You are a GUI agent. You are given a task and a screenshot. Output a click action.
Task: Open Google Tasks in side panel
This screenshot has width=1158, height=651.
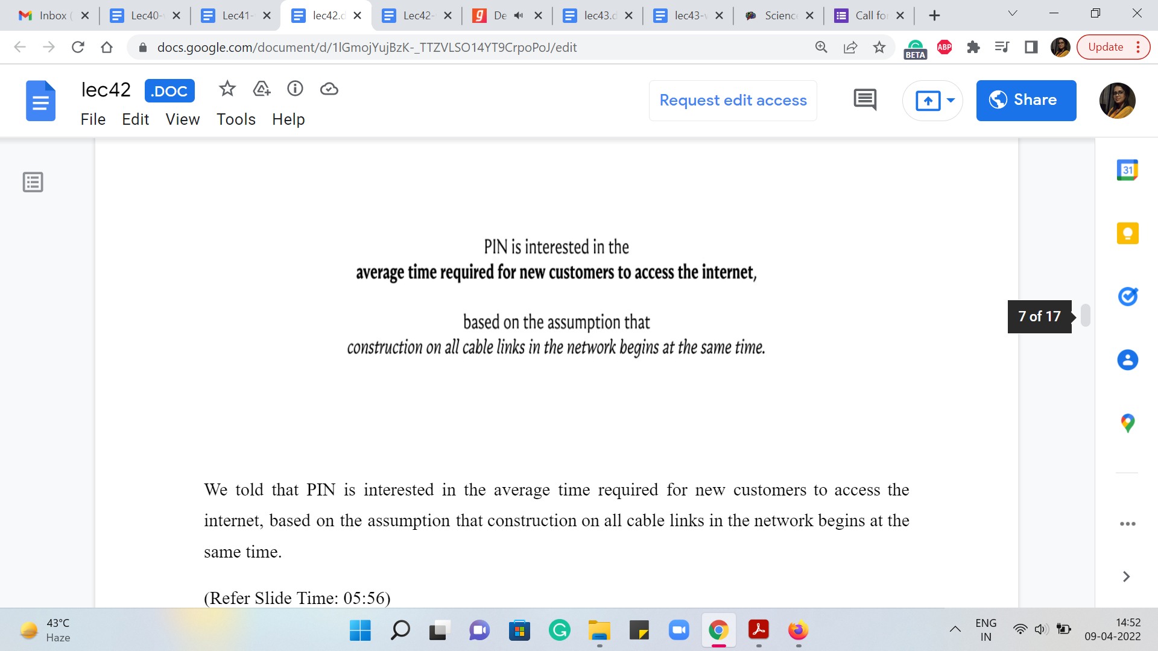[x=1127, y=297]
